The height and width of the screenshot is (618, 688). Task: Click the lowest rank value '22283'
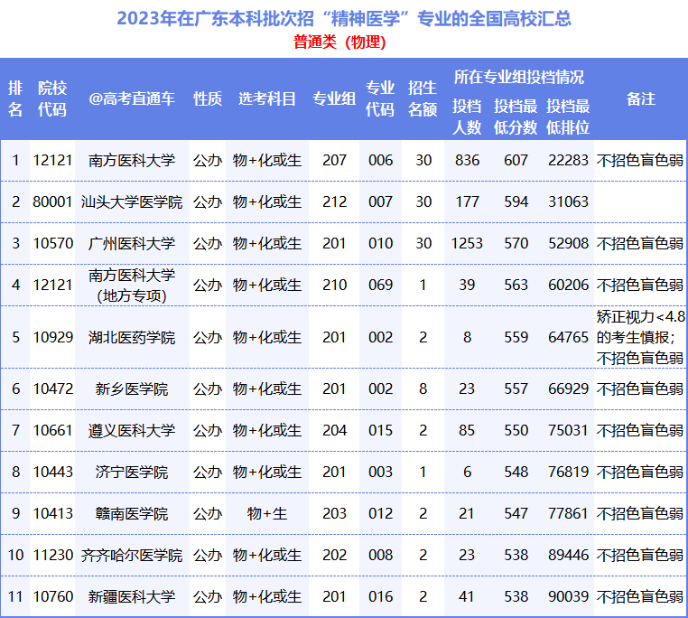coord(568,160)
